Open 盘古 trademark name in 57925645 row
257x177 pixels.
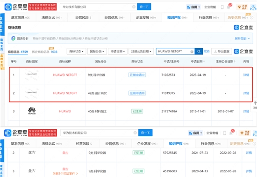[x=65, y=153]
